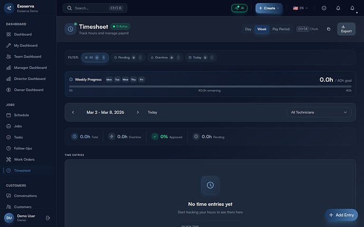Advance to next week using right arrow

(x=138, y=112)
